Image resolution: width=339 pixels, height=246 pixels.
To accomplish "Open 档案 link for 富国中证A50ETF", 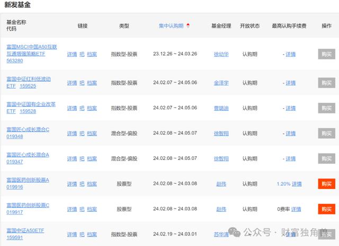I will (92, 234).
